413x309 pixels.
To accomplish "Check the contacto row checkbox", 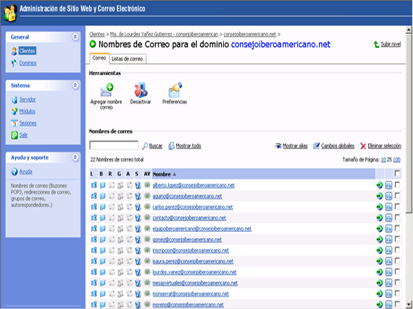I will (x=397, y=217).
